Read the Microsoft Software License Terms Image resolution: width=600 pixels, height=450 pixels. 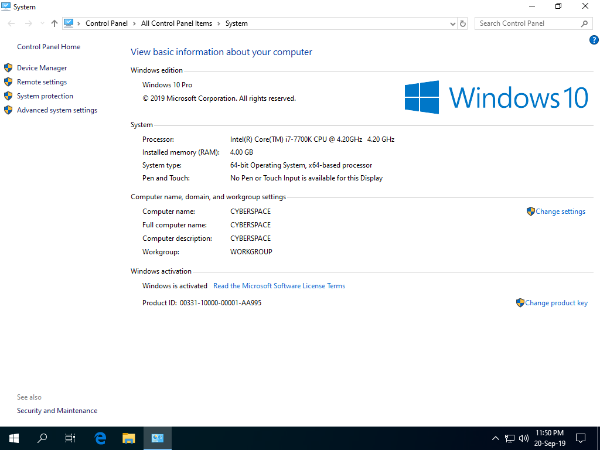tap(279, 286)
